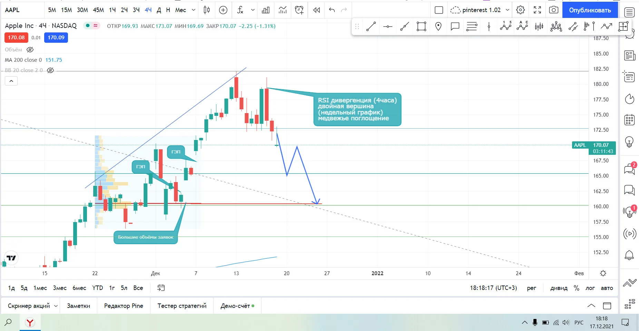Click the compare or add symbol button
Image resolution: width=639 pixels, height=331 pixels.
pyautogui.click(x=223, y=10)
